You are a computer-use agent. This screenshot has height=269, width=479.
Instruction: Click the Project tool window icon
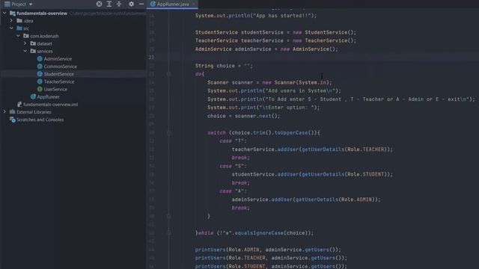(x=7, y=4)
